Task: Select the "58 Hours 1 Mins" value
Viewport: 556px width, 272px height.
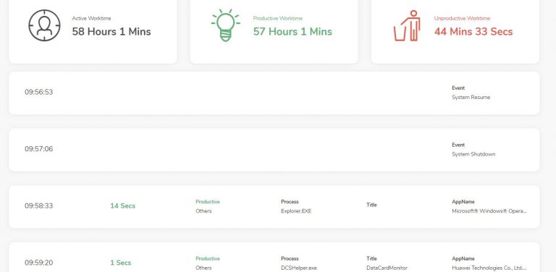Action: point(111,32)
